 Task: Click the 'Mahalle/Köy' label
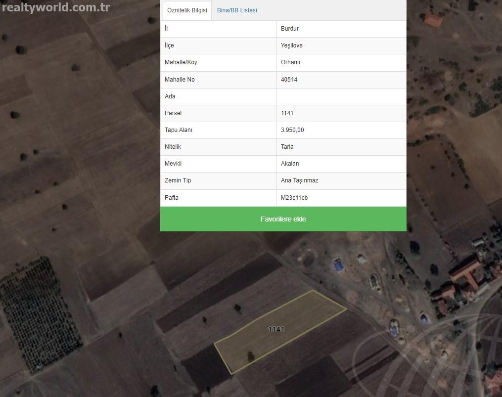(181, 62)
